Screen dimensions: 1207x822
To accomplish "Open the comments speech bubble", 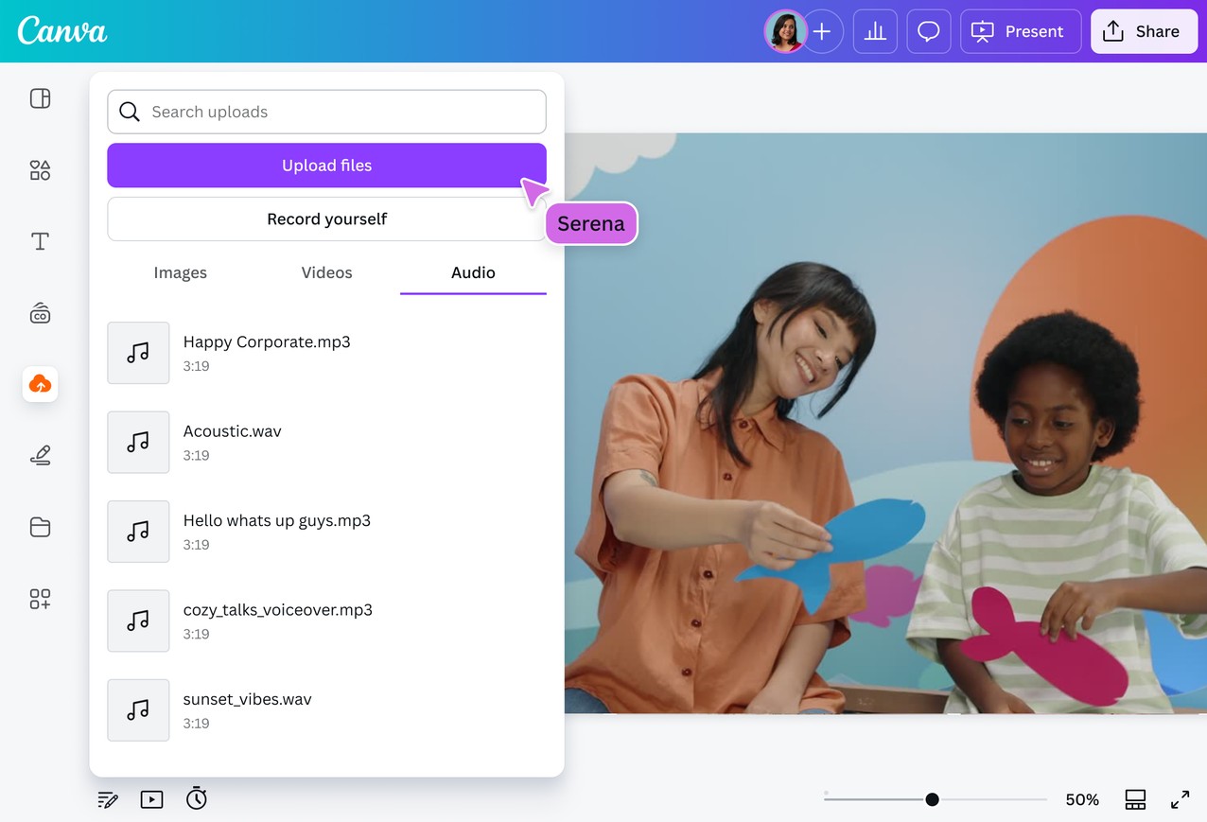I will point(929,32).
